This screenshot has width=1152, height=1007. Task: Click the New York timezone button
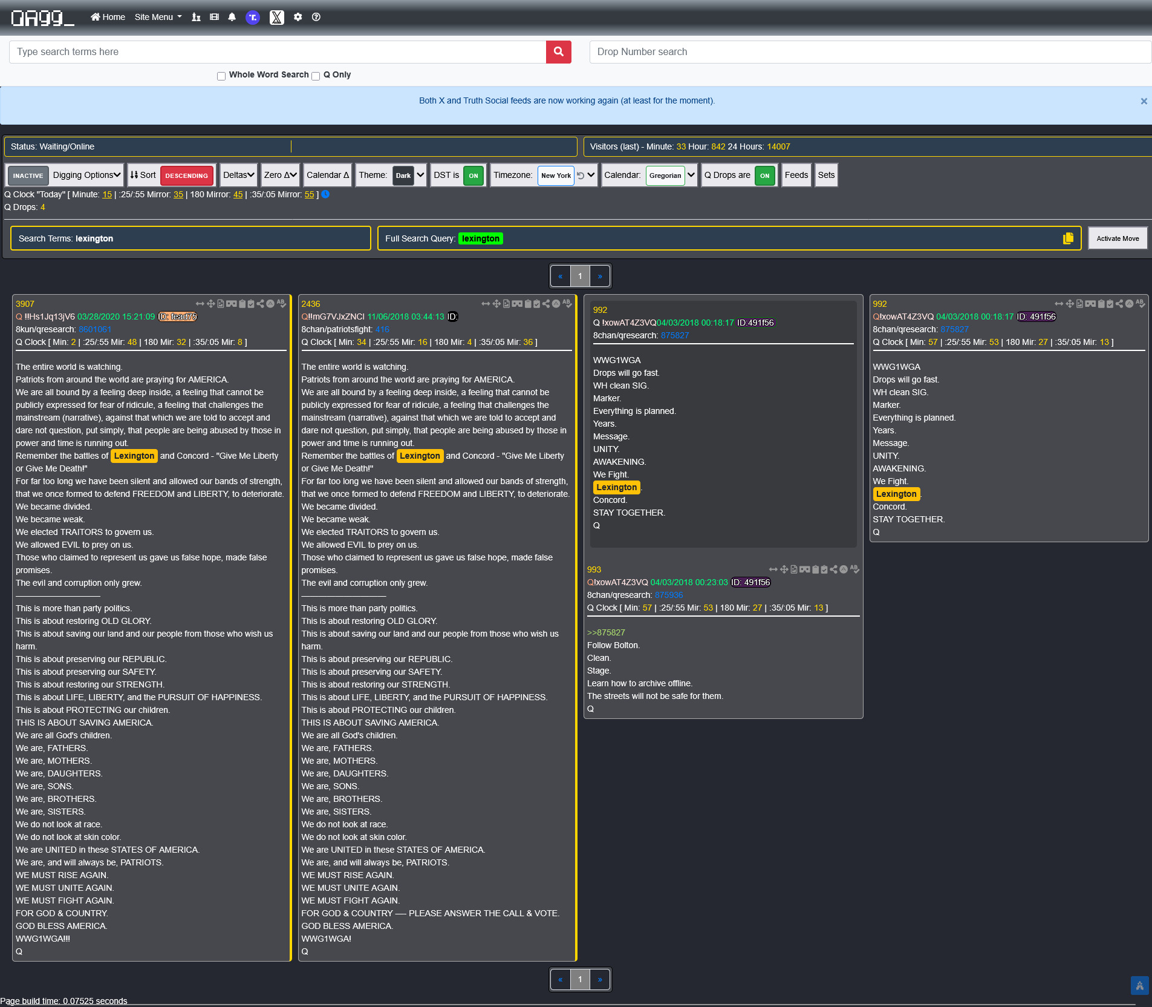(x=556, y=175)
